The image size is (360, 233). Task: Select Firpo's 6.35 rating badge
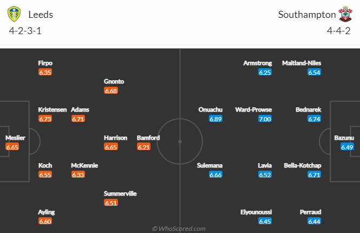(x=45, y=72)
